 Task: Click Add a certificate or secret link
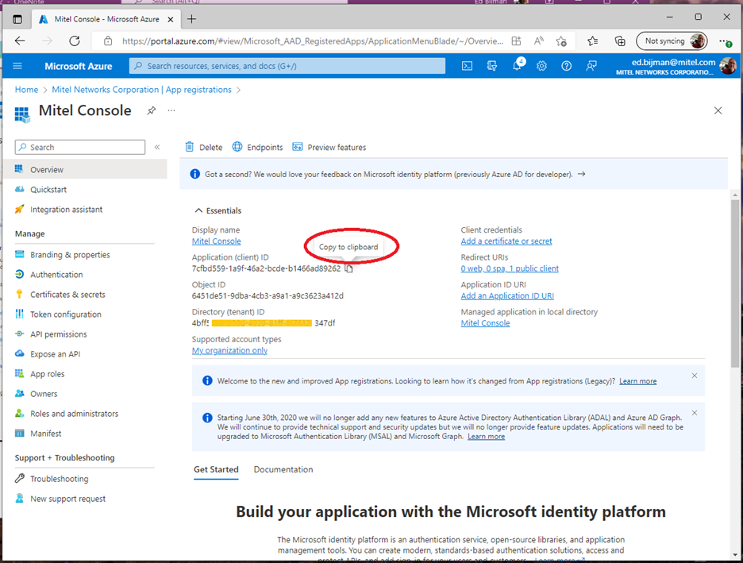tap(506, 241)
